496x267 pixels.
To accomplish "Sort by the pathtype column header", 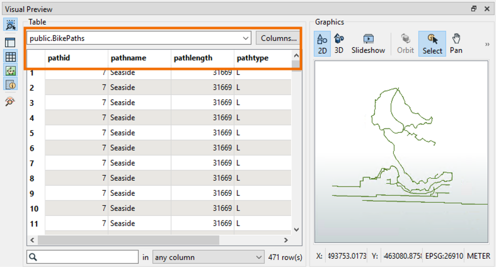I will point(263,58).
